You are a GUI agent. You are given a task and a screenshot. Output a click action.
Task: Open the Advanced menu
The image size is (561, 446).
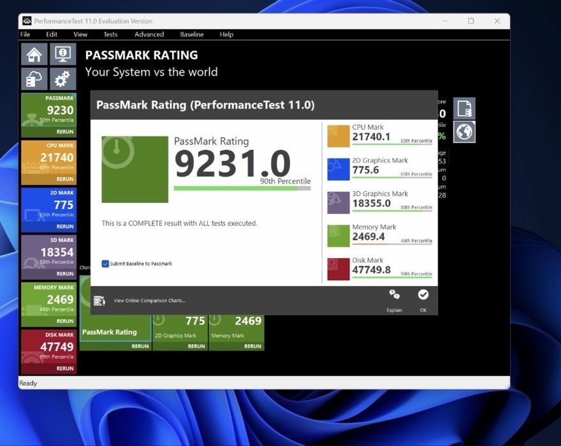[149, 34]
